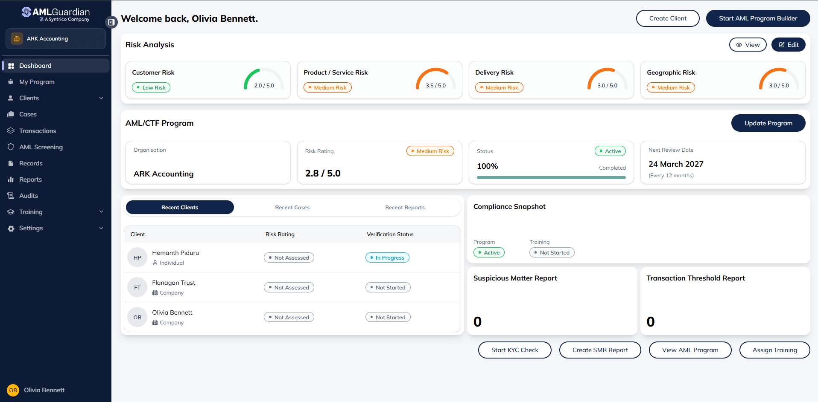818x402 pixels.
Task: Expand the Clients submenu chevron
Action: tap(101, 98)
